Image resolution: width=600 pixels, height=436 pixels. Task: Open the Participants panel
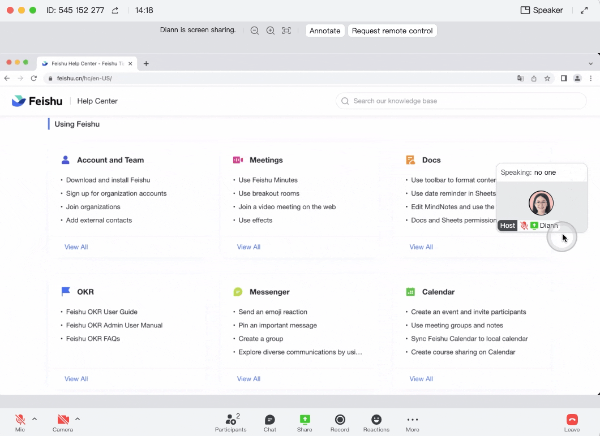(x=230, y=422)
